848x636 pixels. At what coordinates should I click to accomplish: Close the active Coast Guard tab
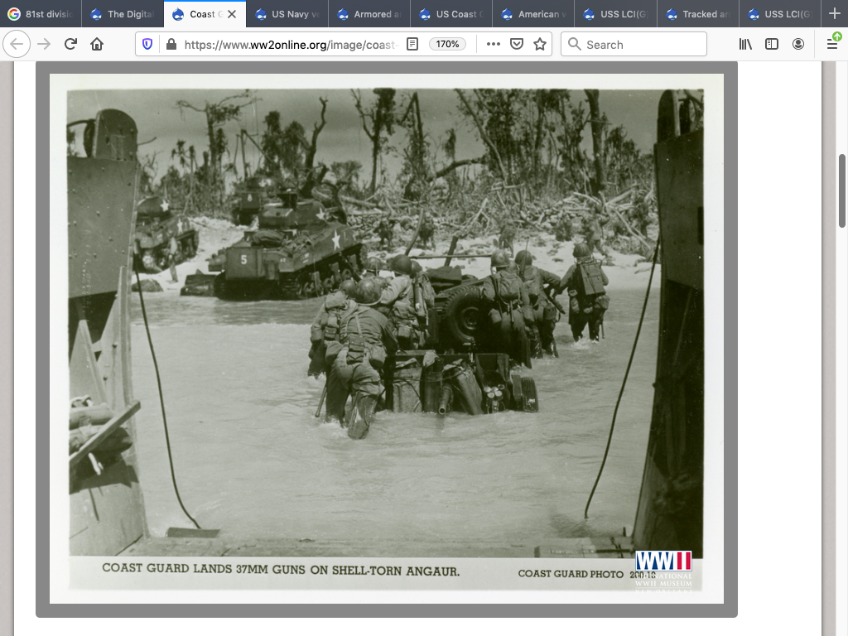pyautogui.click(x=232, y=14)
